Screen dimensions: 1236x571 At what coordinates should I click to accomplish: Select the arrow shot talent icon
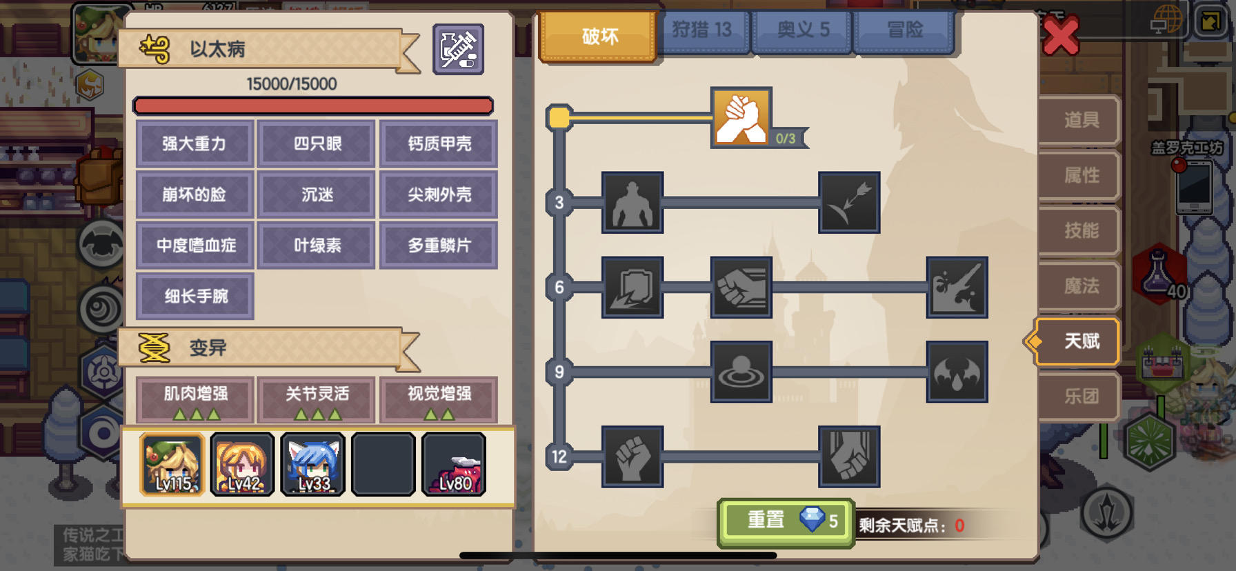[x=849, y=203]
